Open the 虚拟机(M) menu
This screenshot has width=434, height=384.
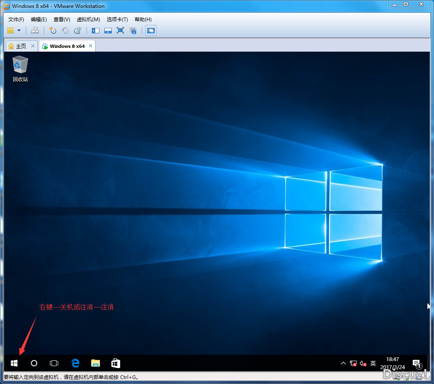[88, 20]
